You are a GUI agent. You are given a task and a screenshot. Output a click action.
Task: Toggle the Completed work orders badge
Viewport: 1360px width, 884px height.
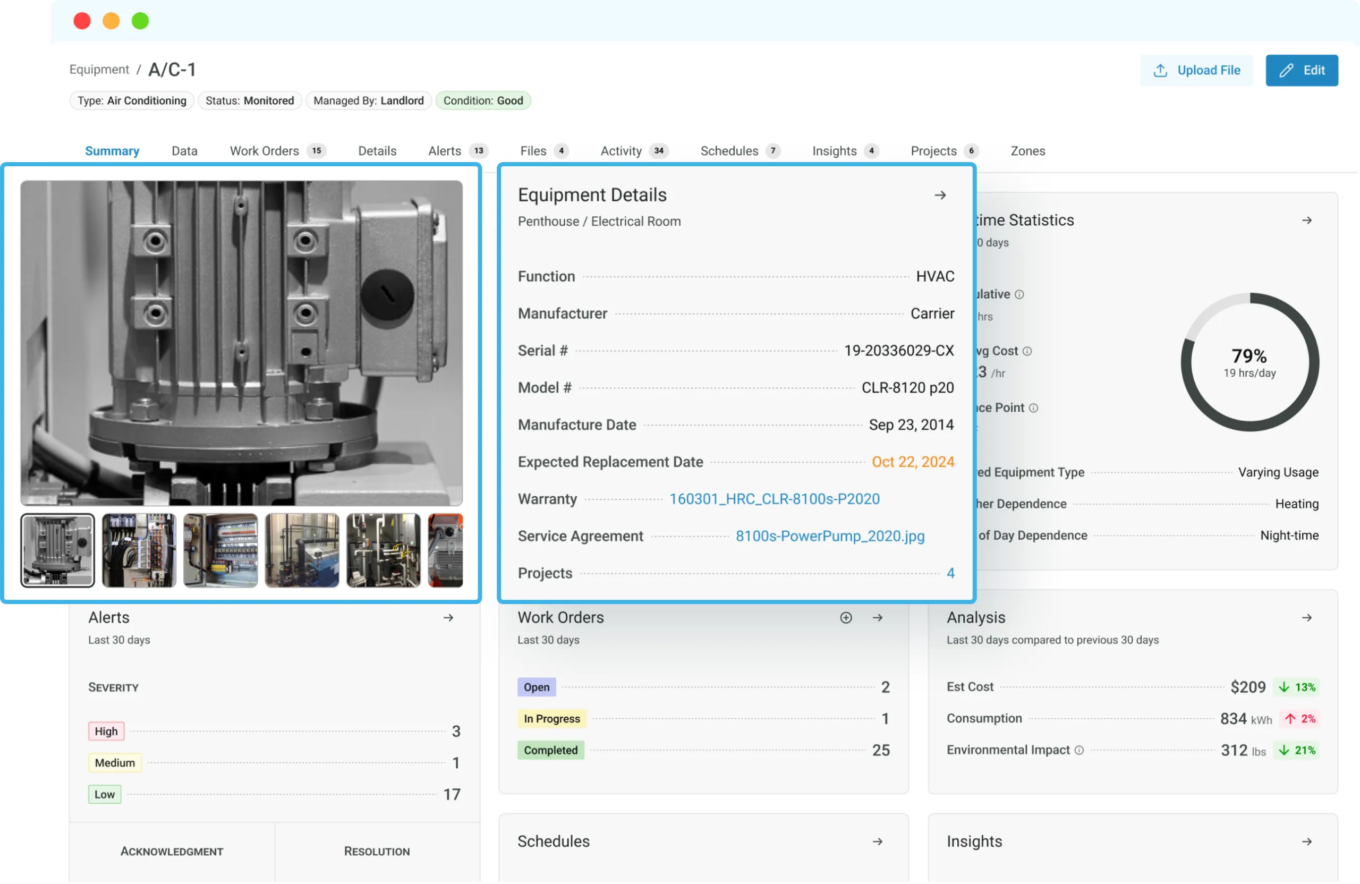[x=550, y=750]
